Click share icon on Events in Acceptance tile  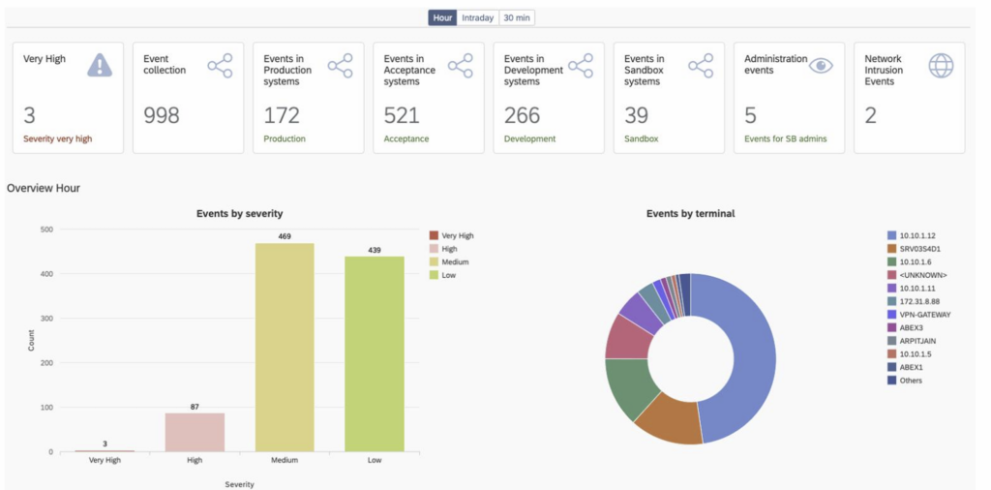coord(460,65)
